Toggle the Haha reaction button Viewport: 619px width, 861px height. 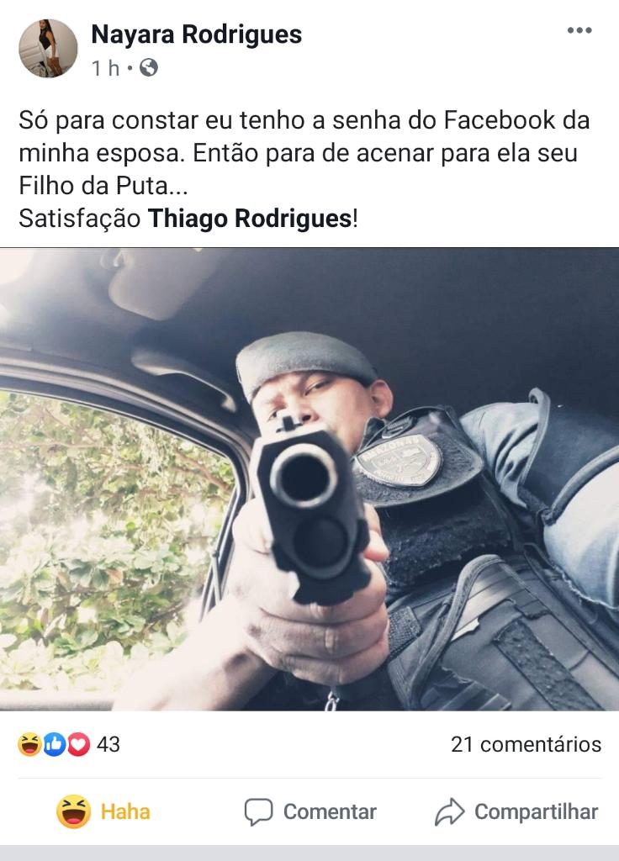(103, 811)
